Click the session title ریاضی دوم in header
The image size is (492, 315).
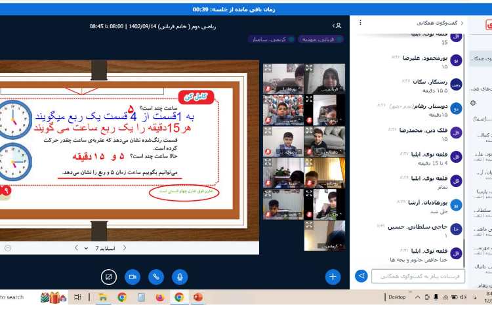(153, 26)
